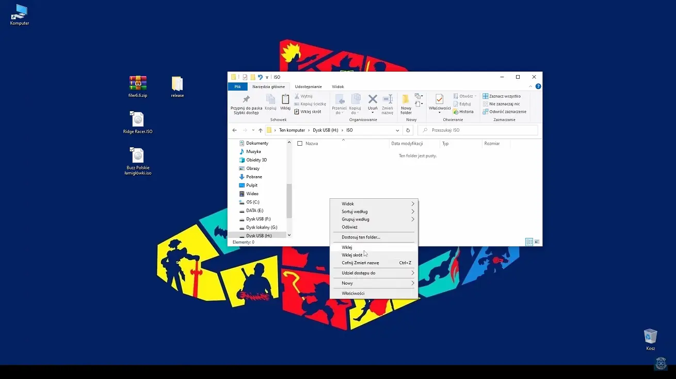The width and height of the screenshot is (676, 379).
Task: Click Zaznacz wszystko in ribbon
Action: pos(502,96)
